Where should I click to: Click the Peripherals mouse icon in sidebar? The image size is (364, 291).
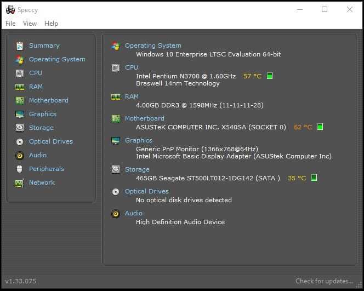point(20,169)
